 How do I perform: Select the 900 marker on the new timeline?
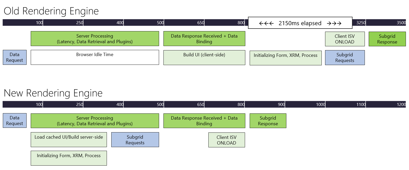[281, 104]
